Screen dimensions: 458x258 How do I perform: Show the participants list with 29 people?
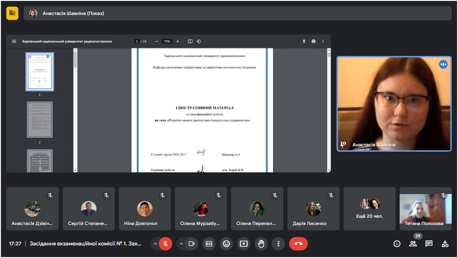point(413,244)
